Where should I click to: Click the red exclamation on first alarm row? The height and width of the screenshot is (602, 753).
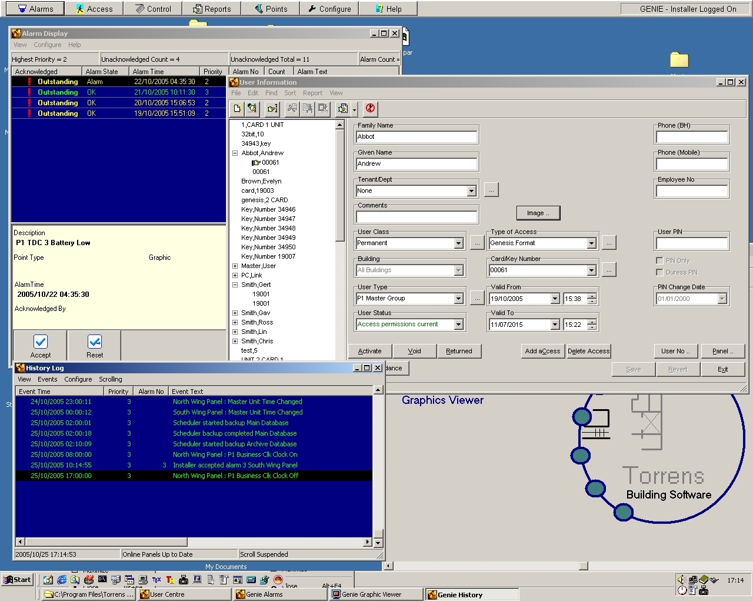pyautogui.click(x=29, y=82)
